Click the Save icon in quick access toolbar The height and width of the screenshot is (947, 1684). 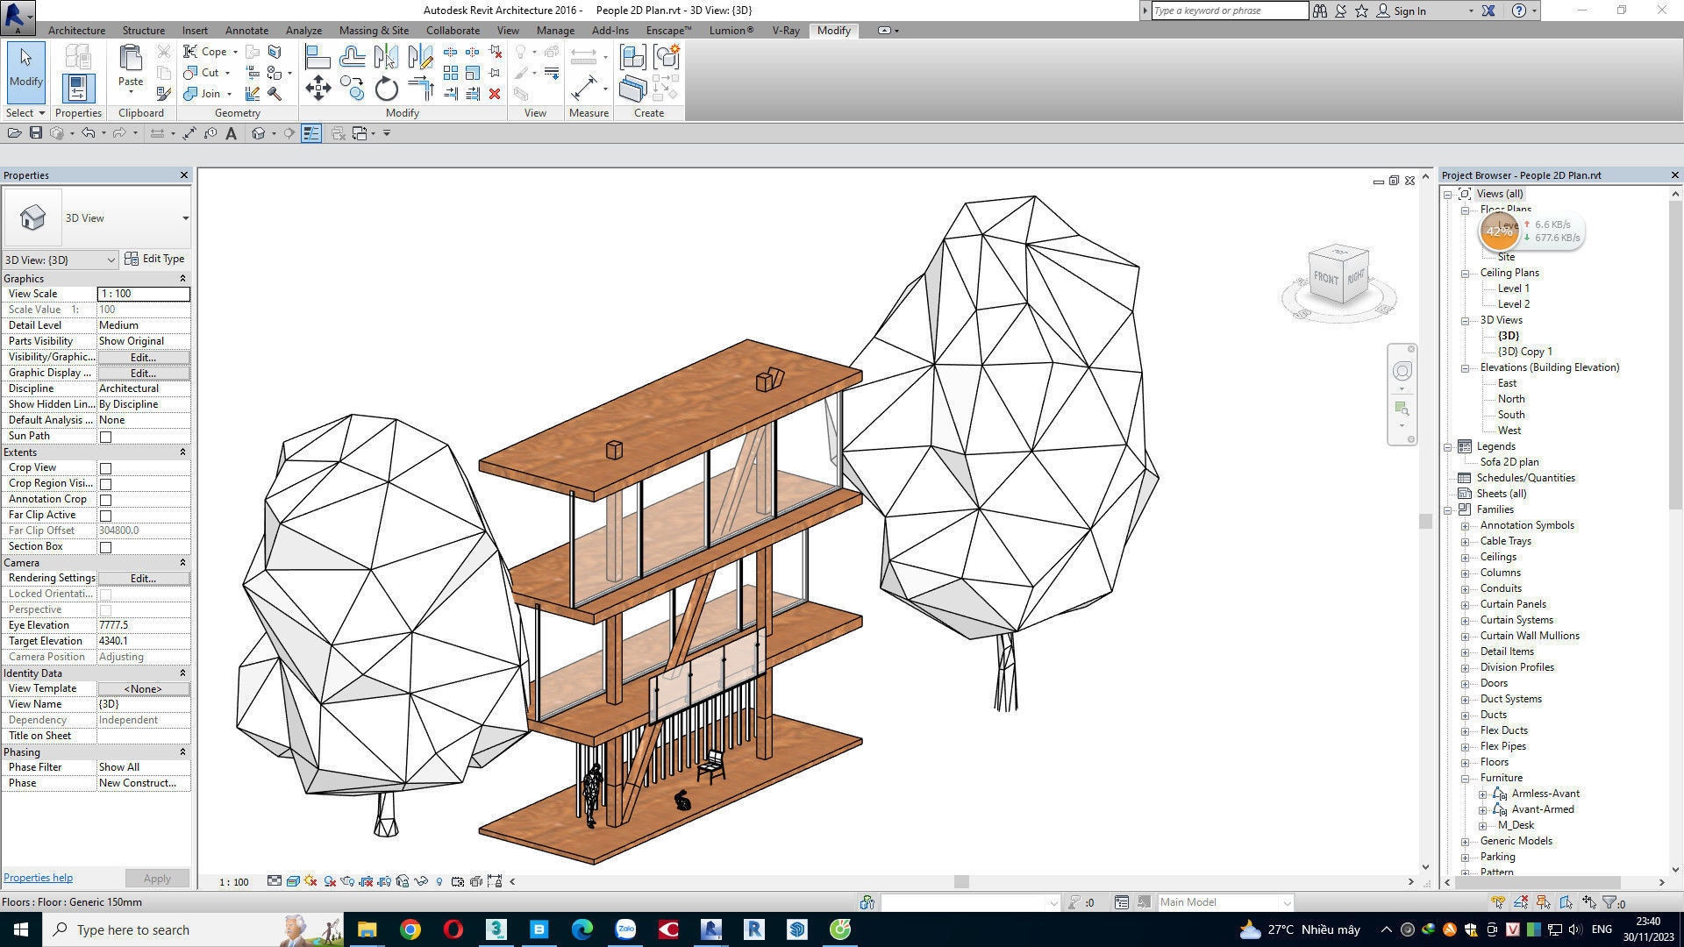click(36, 133)
